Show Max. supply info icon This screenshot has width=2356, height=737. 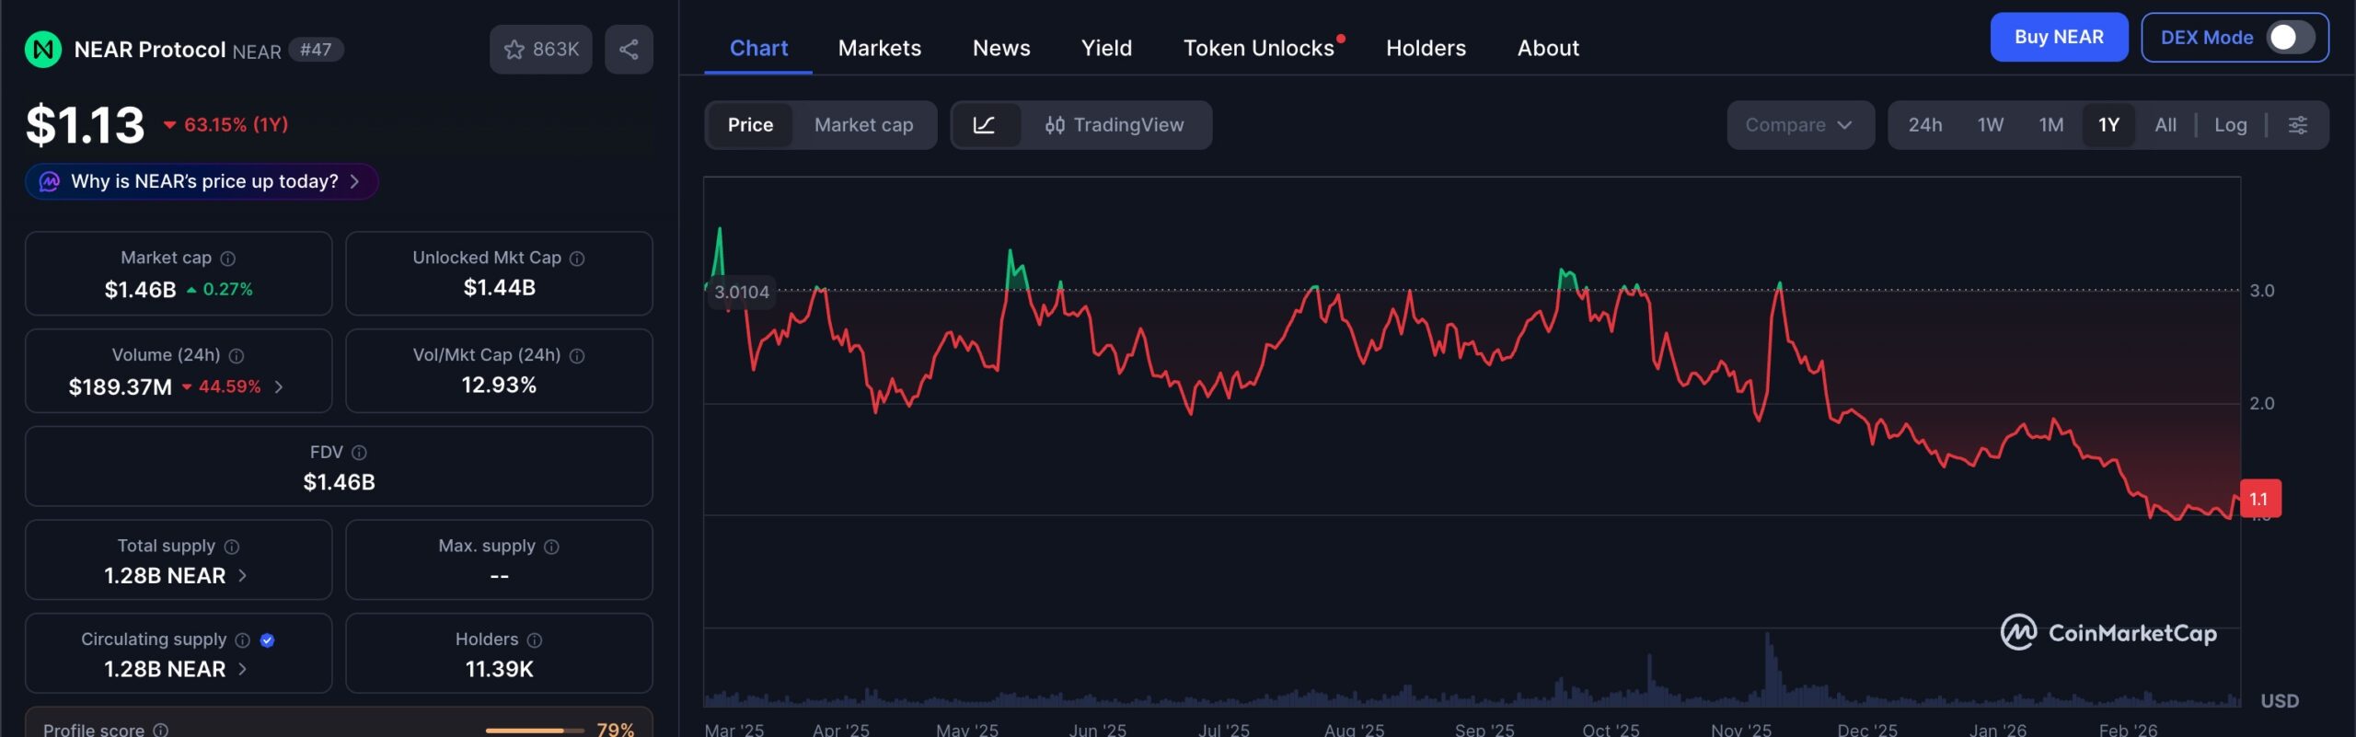(x=551, y=547)
